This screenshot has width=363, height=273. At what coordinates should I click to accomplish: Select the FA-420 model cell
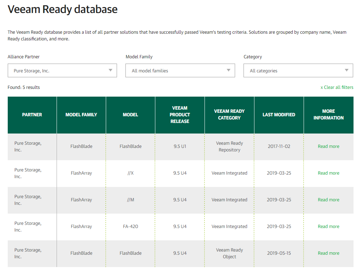(x=131, y=227)
